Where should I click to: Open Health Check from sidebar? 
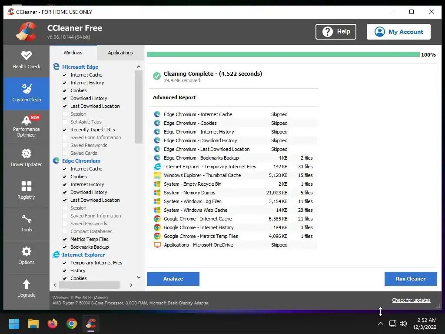pyautogui.click(x=27, y=60)
